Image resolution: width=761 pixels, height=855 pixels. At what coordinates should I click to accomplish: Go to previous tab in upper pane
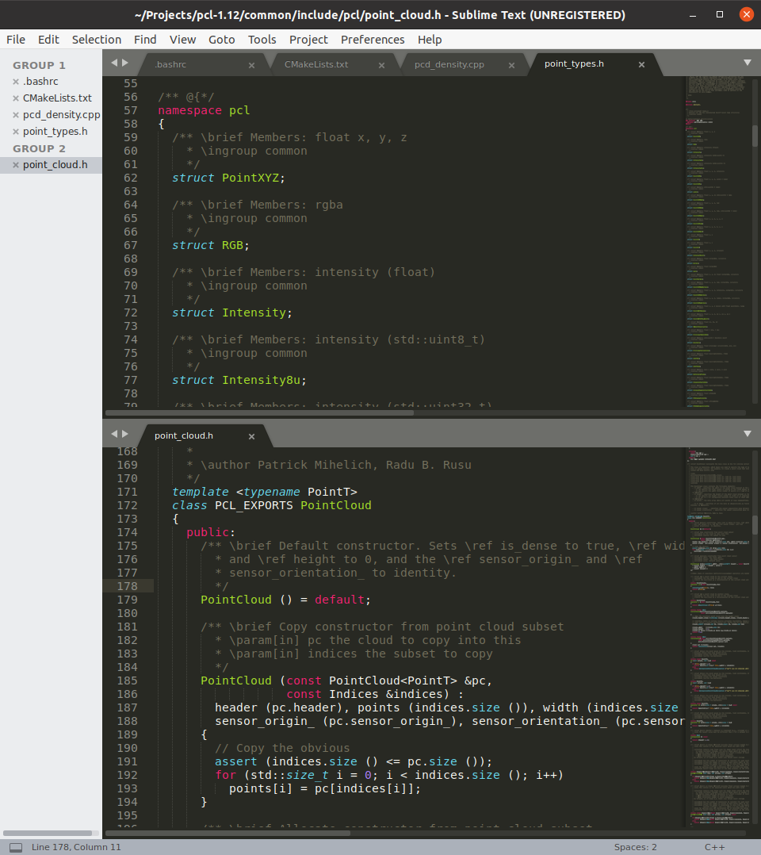(114, 63)
